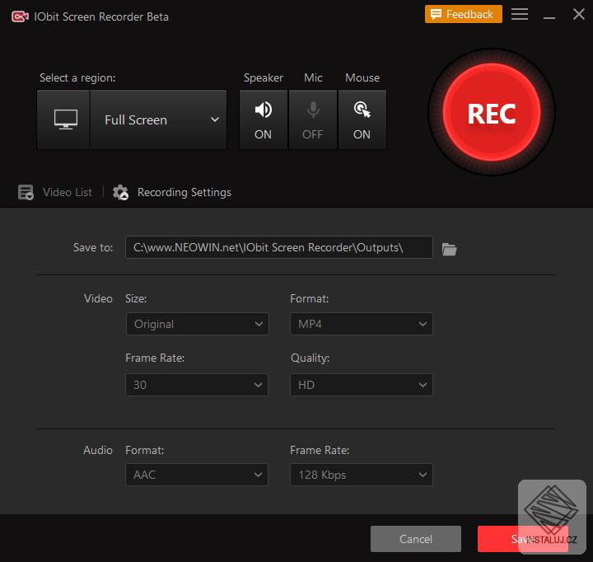Open the Quality HD dropdown
Screen dimensions: 593x562
(x=362, y=385)
